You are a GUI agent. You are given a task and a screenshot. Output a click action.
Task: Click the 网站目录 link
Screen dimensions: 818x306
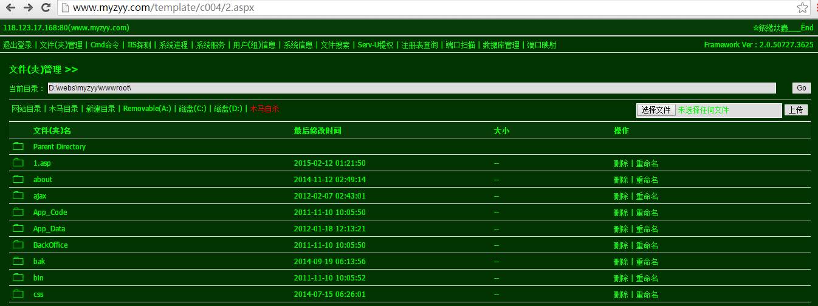coord(27,109)
